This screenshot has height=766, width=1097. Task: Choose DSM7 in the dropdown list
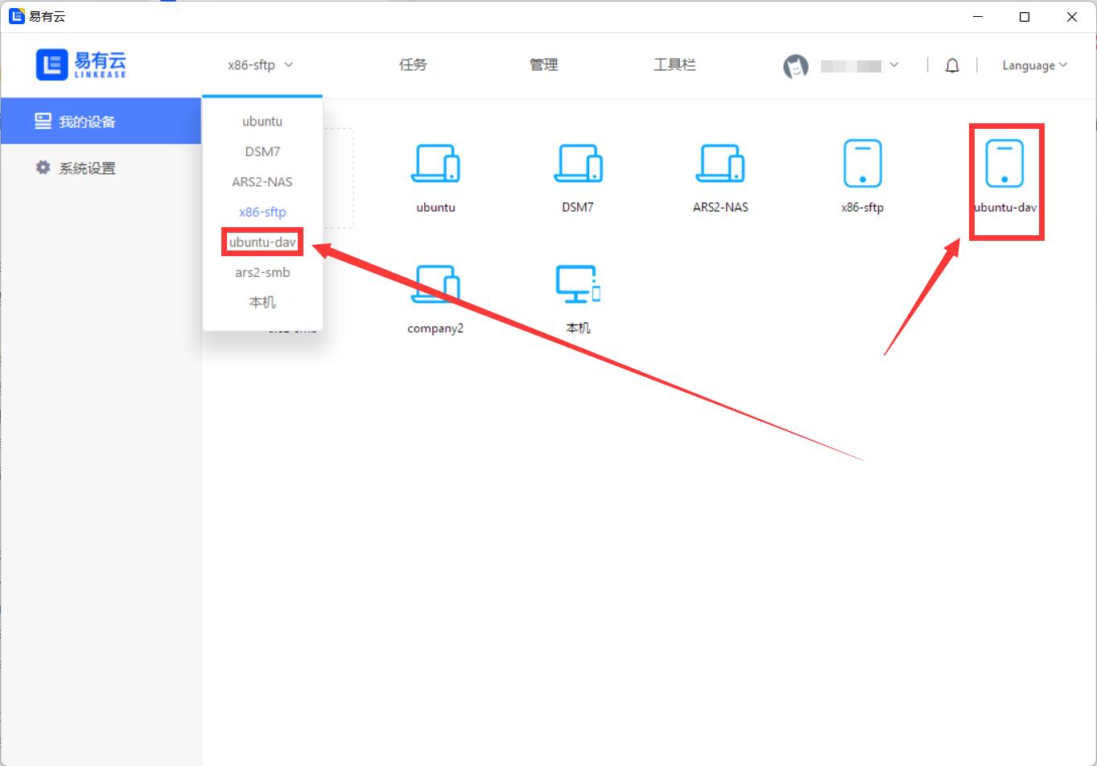click(262, 151)
